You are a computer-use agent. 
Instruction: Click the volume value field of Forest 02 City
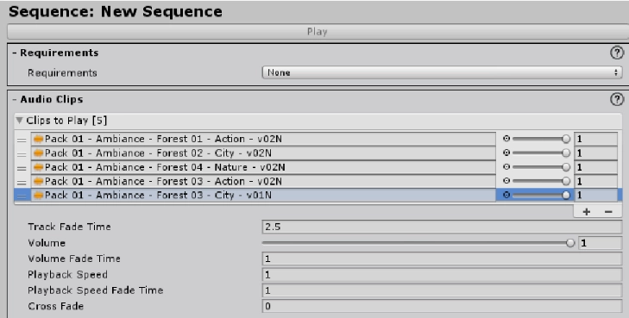595,153
